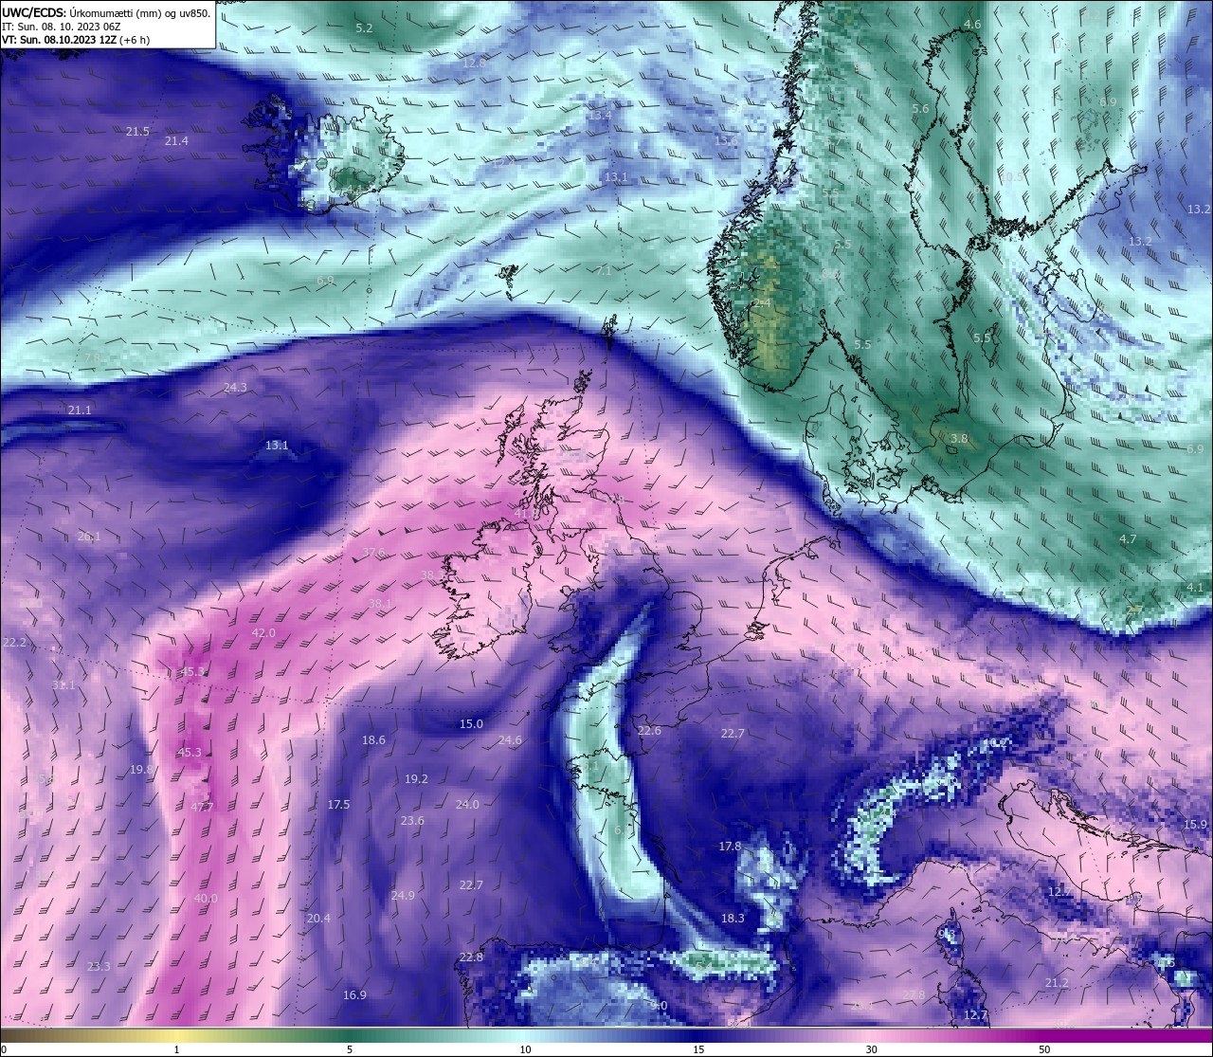
Task: Click the init time line 'IT: Sun. 08. 10. 2023 06Z'
Action: (60, 27)
